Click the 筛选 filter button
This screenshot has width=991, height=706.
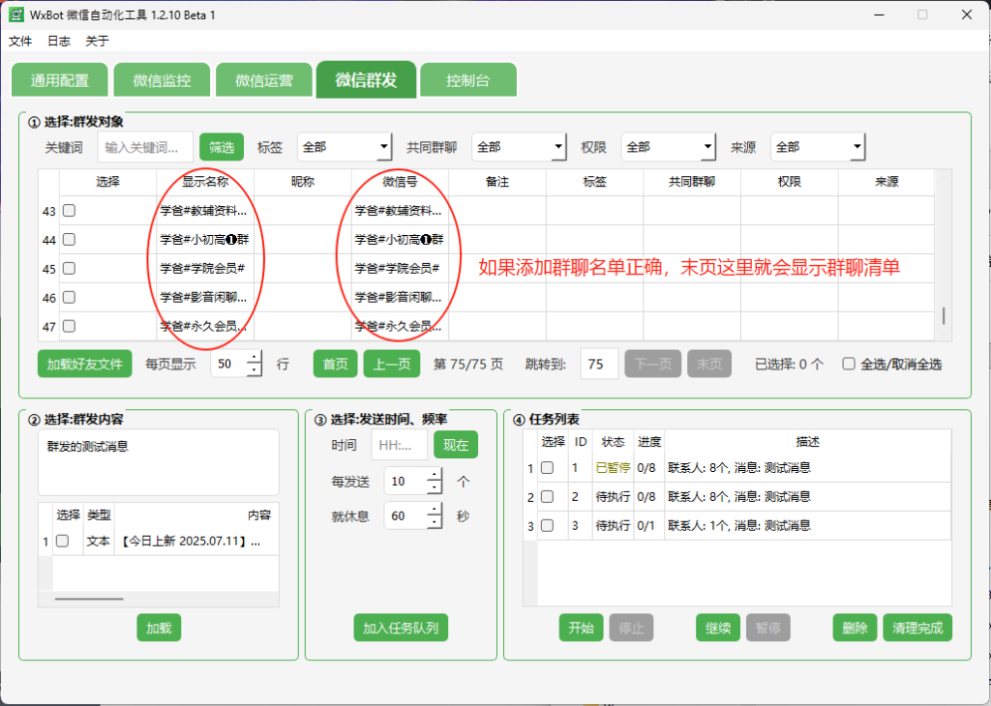[x=221, y=147]
